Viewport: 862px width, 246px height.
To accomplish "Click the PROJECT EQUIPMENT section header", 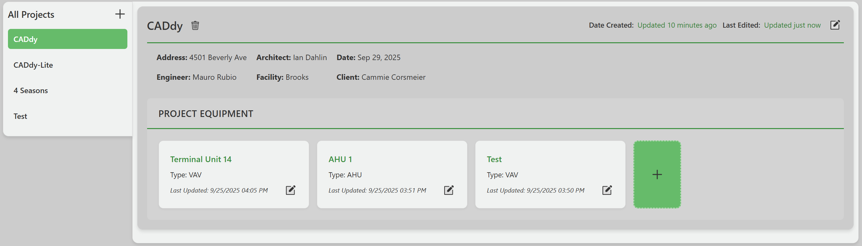I will point(206,113).
